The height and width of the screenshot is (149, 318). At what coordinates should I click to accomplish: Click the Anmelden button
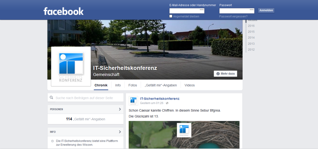click(x=266, y=11)
